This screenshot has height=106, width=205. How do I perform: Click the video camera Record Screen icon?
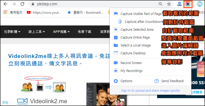pyautogui.click(x=116, y=63)
